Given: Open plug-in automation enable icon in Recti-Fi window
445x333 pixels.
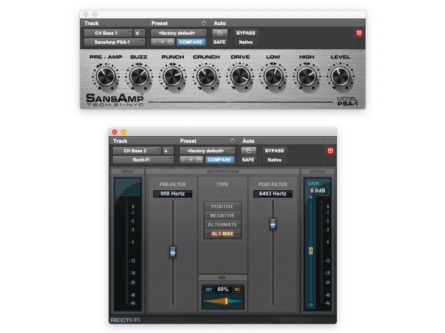Looking at the screenshot, I should [249, 150].
